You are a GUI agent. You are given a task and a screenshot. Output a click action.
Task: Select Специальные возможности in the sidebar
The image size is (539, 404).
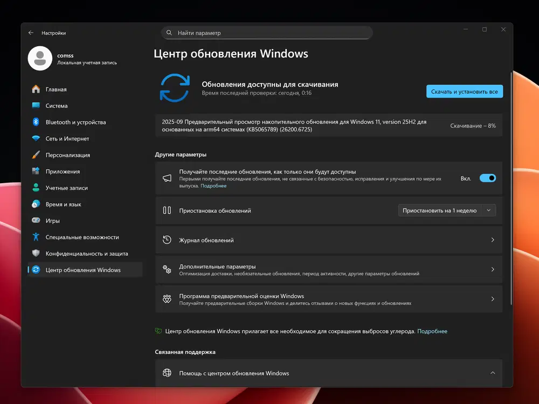click(85, 237)
